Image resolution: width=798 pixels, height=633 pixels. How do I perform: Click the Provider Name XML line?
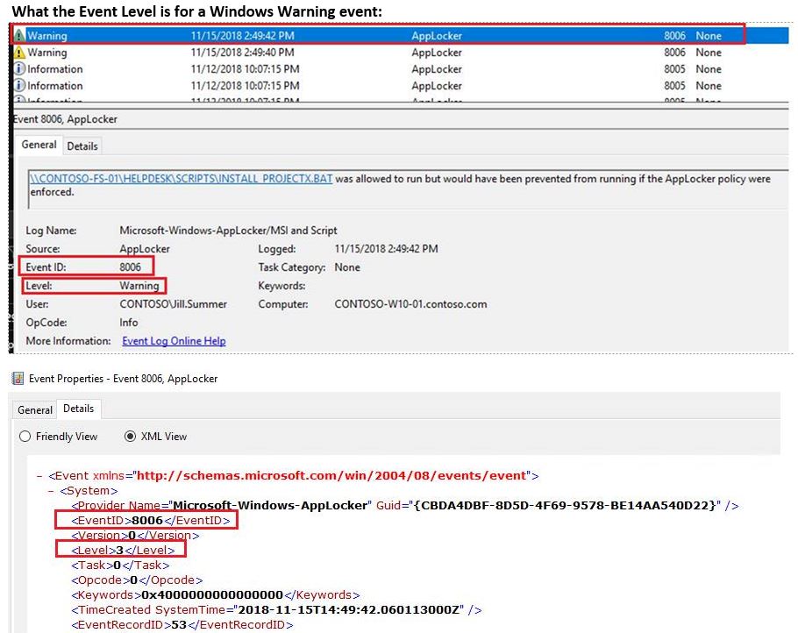tap(405, 505)
